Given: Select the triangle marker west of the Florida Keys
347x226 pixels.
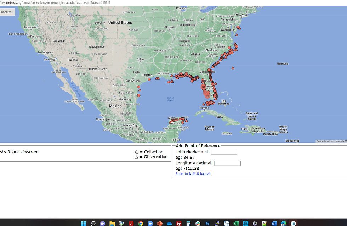Looking at the screenshot, I should 204,104.
